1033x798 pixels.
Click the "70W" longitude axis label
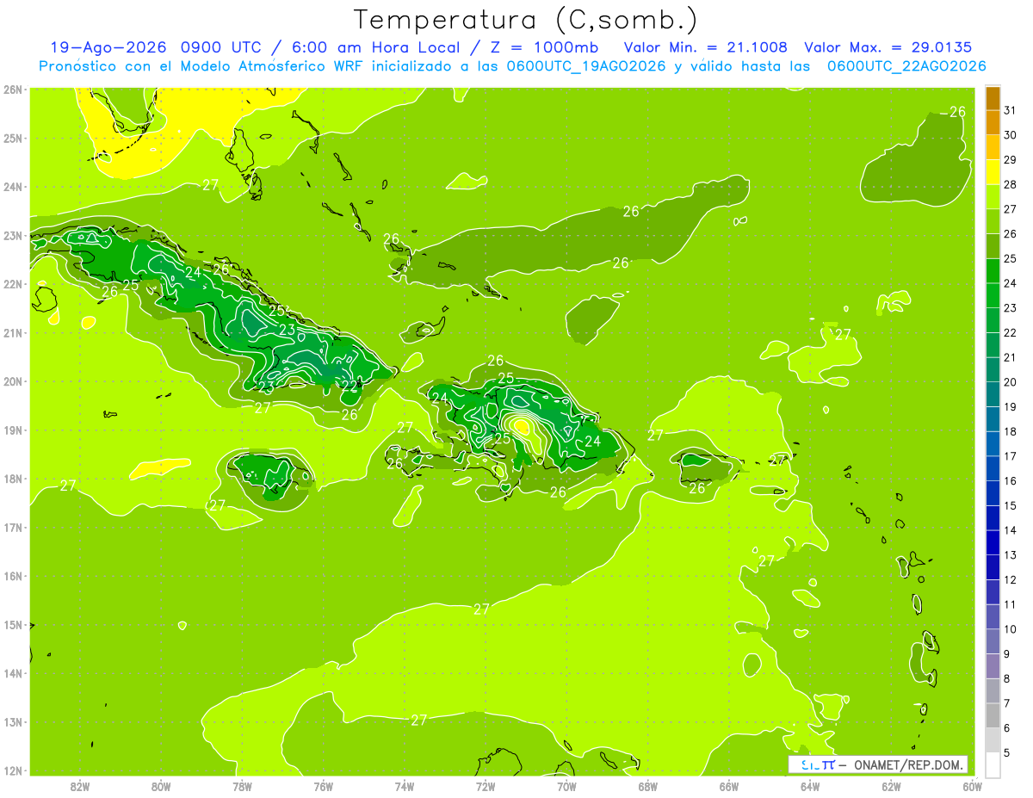tap(566, 786)
